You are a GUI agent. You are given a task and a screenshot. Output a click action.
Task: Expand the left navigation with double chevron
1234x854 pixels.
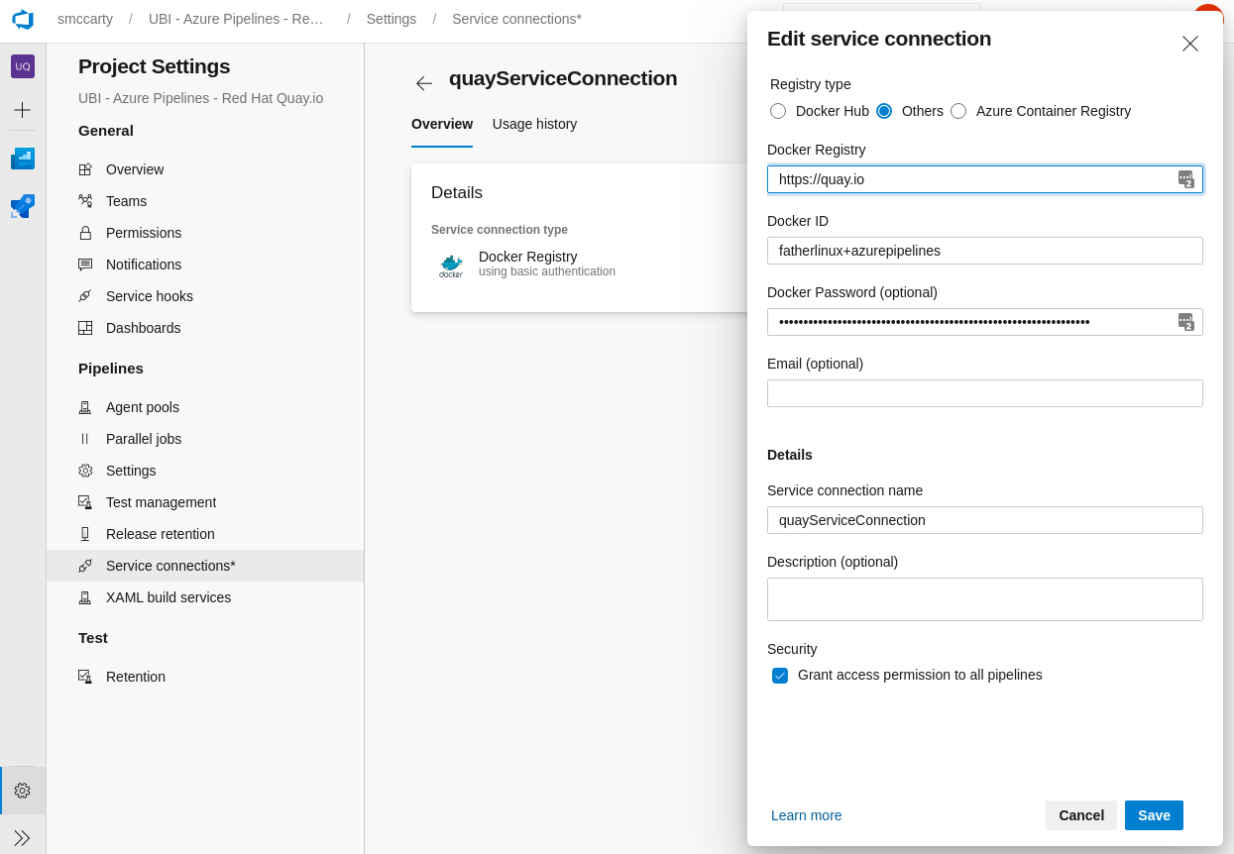22,838
